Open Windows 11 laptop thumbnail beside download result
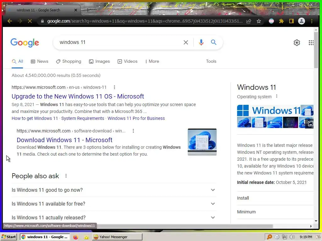Screen dimensions: 322x241 pos(202,142)
